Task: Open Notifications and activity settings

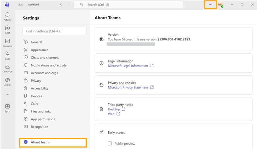Action: click(x=49, y=65)
